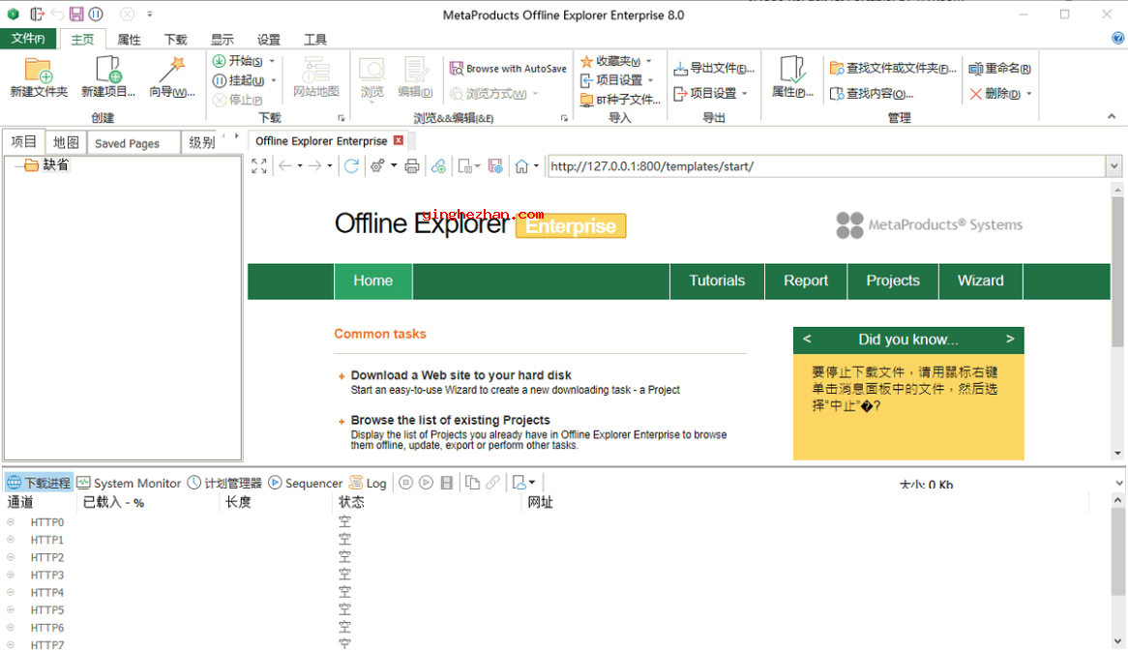Open the 删除 delete dropdown arrow
Viewport: 1128px width, 651px height.
(1029, 94)
